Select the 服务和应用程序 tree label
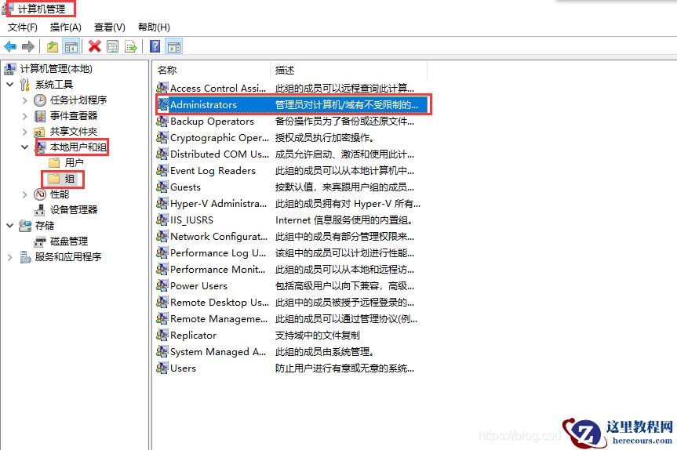This screenshot has height=450, width=677. (x=68, y=257)
